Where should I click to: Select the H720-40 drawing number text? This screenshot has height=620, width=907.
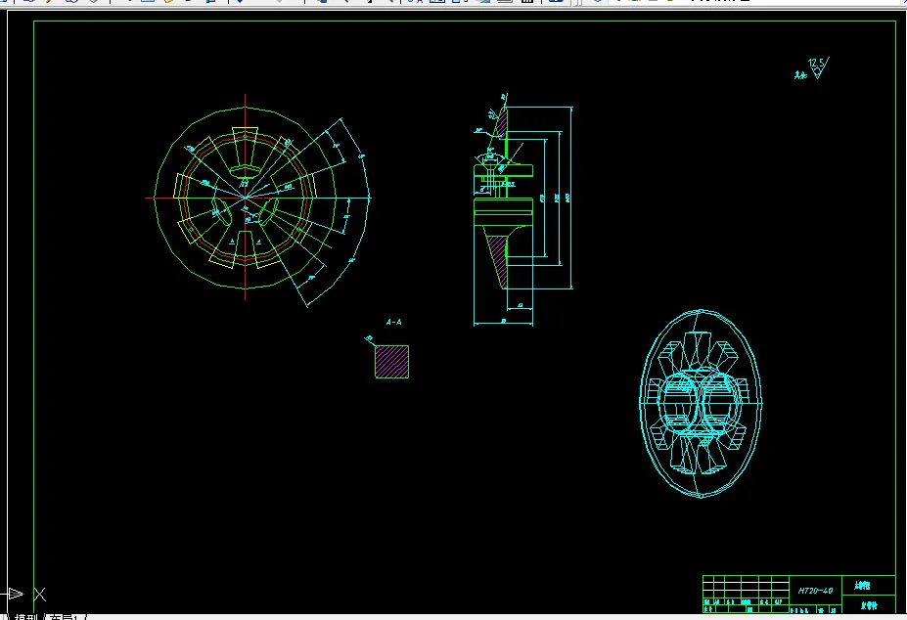tap(815, 591)
